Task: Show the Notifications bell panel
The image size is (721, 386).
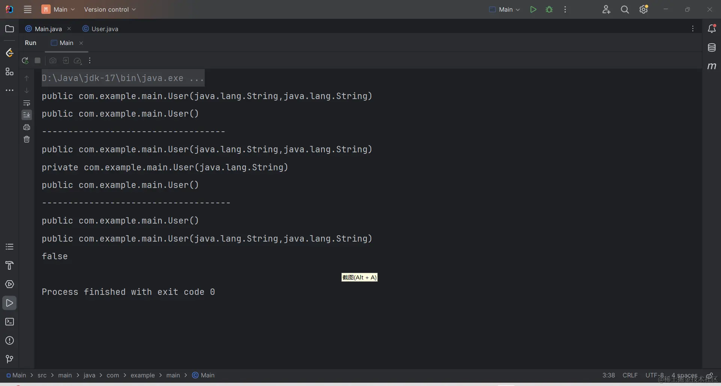Action: pyautogui.click(x=712, y=29)
